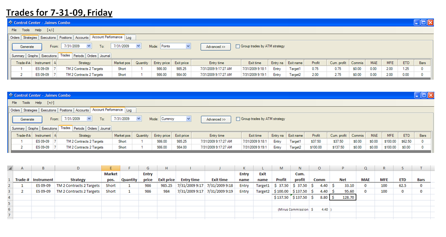Viewport: 446px width, 237px height.
Task: Maximize the upper Control Center window
Action: pos(423,23)
